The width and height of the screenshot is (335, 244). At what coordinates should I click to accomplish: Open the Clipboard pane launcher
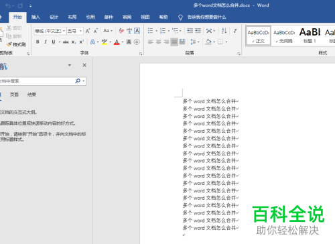tap(28, 54)
